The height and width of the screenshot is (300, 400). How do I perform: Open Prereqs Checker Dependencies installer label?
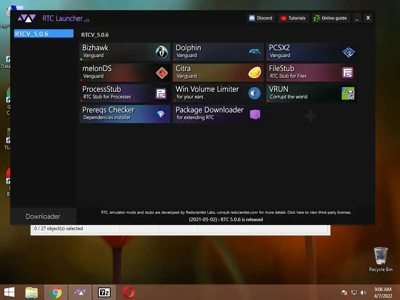108,113
